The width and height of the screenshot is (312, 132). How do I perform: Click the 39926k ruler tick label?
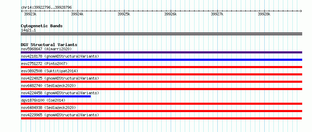point(170,14)
